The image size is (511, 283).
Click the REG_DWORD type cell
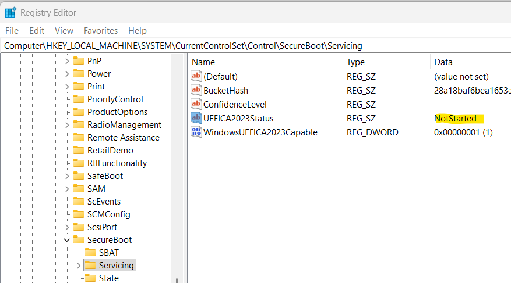pos(372,132)
